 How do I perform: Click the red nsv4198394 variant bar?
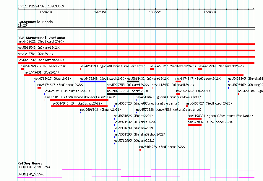point(194,119)
